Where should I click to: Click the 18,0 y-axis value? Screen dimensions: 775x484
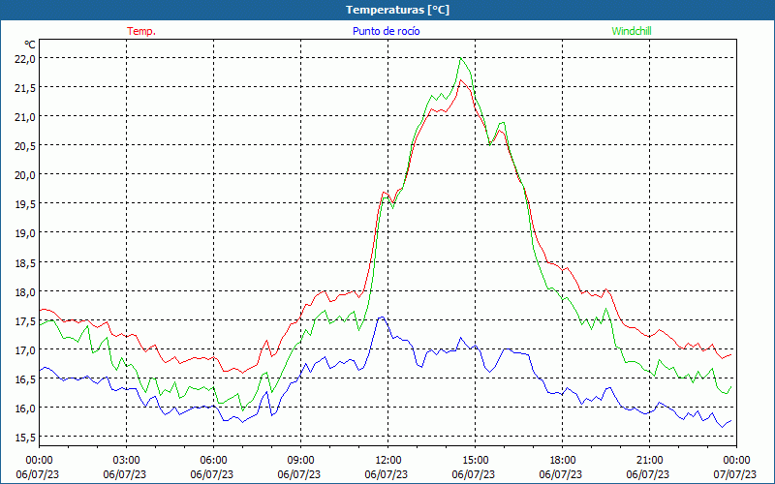(x=25, y=291)
